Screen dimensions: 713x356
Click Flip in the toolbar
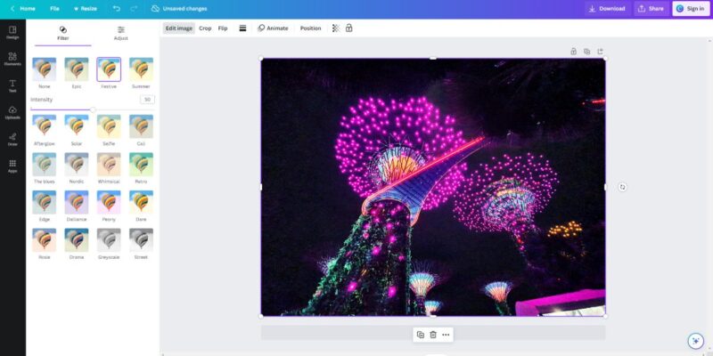[x=223, y=28]
